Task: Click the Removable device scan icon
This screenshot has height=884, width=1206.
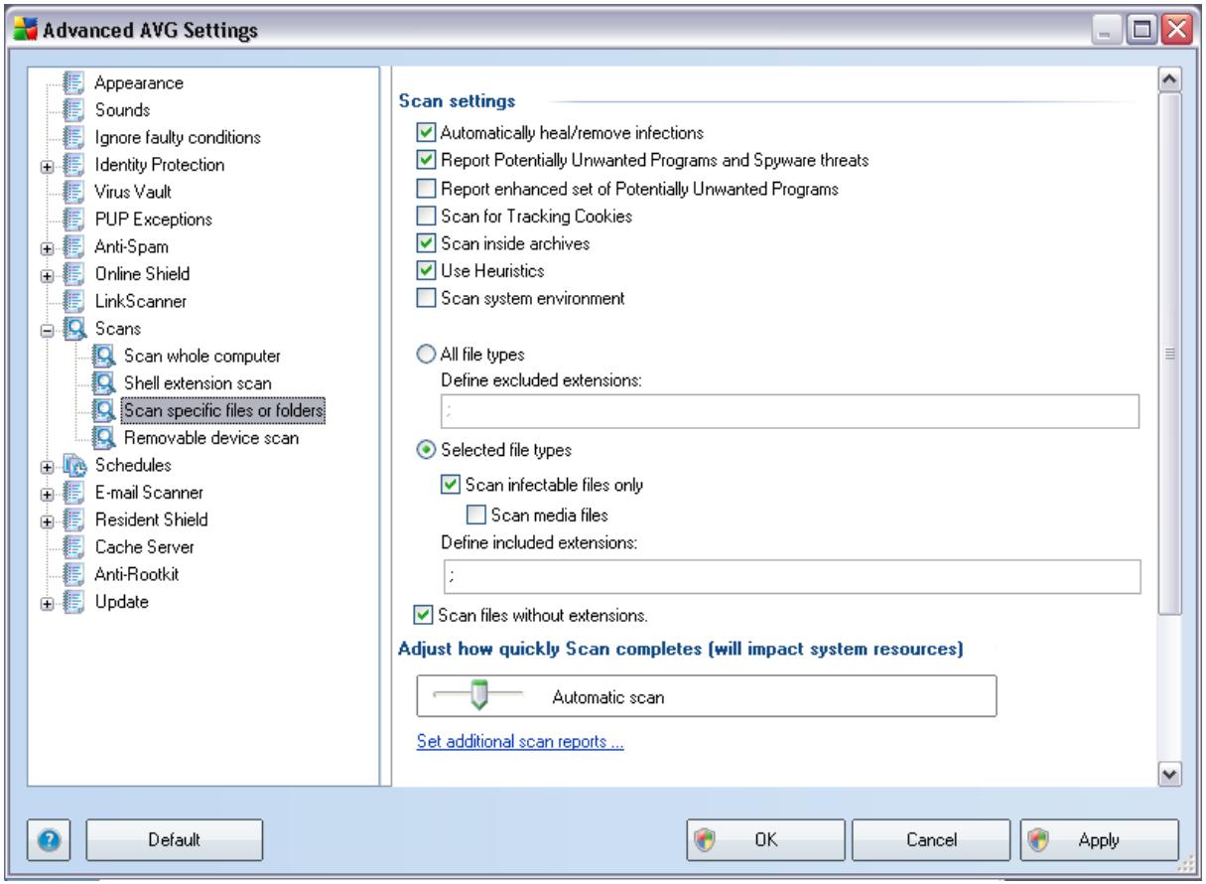Action: [104, 436]
